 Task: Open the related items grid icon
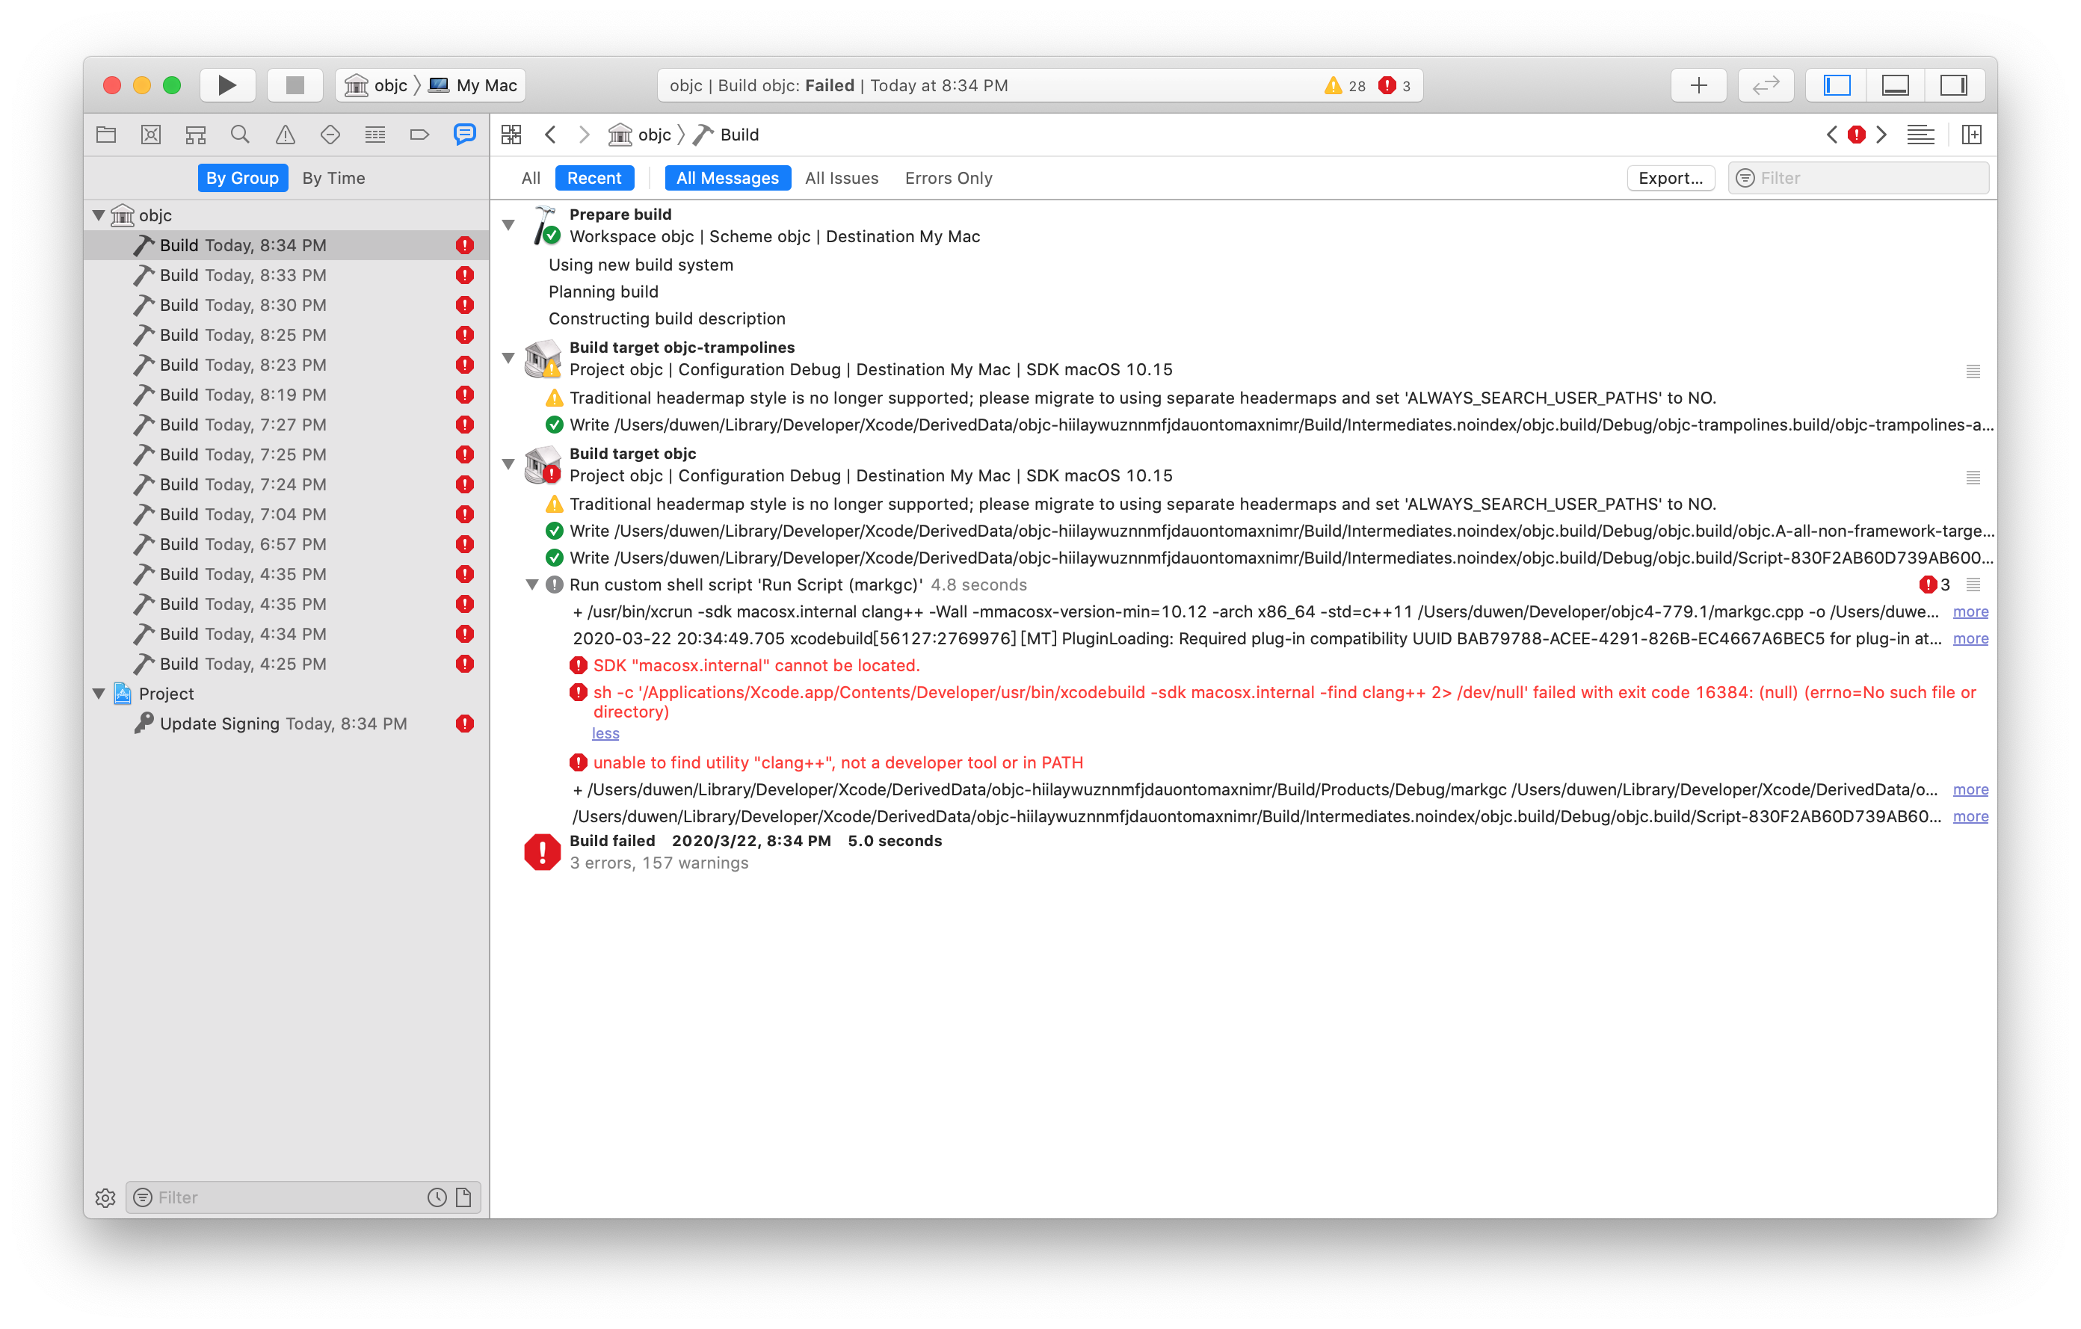point(511,134)
